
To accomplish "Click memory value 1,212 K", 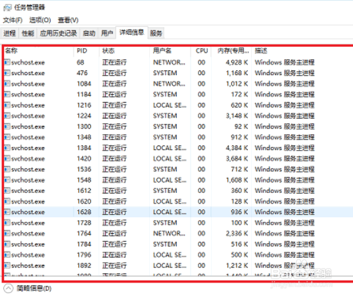I will point(237,265).
